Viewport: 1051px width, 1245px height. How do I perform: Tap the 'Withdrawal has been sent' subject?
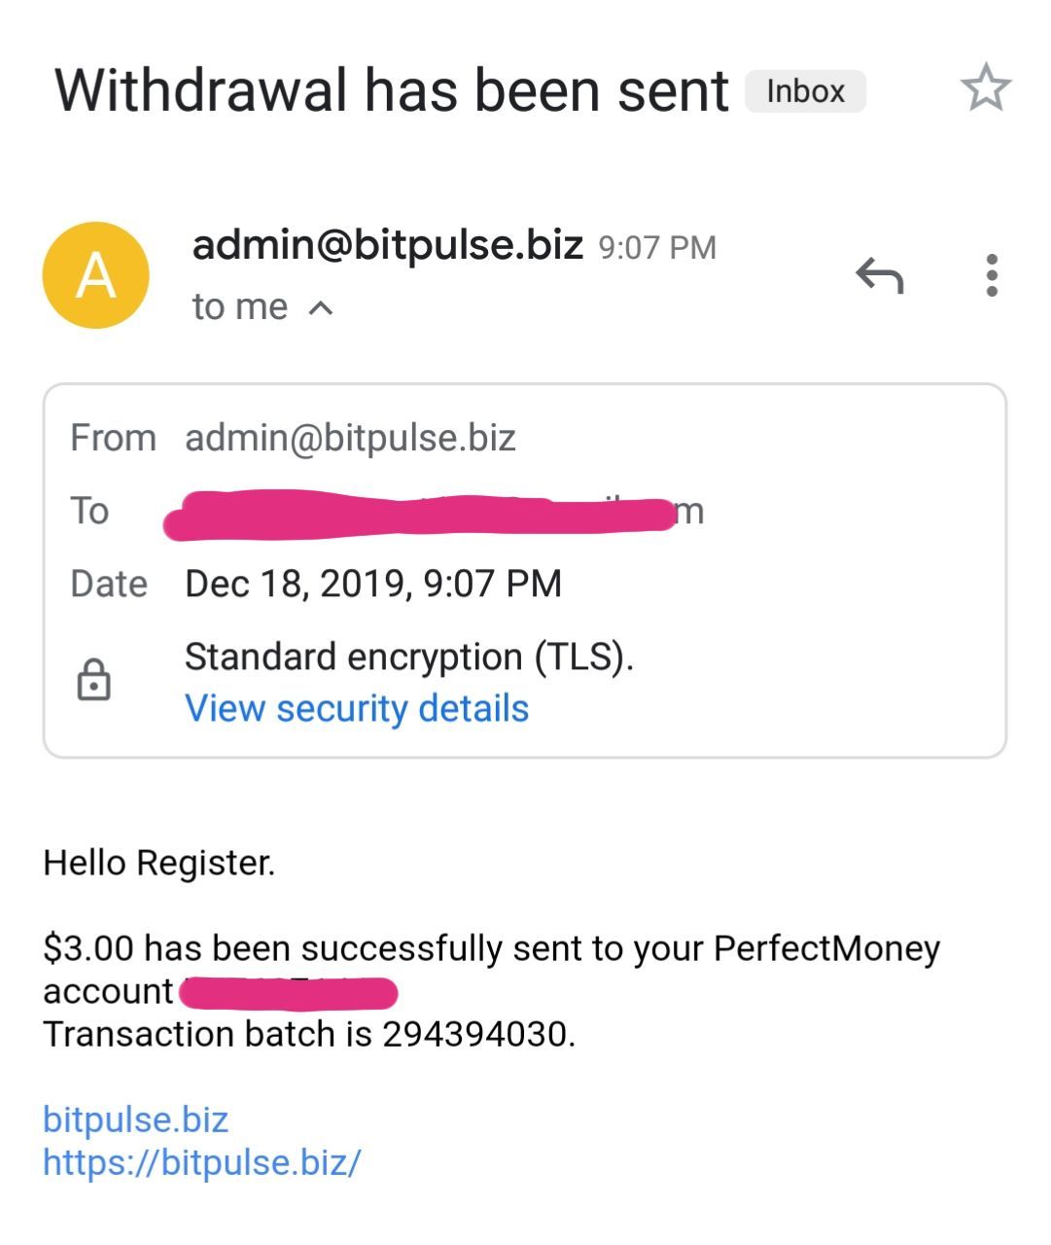[391, 90]
